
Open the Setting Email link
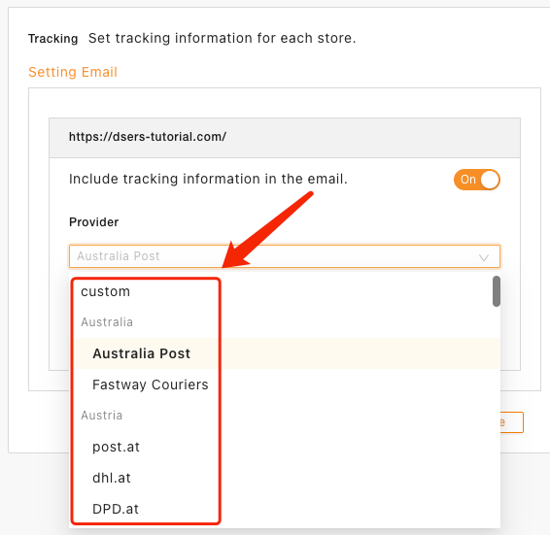click(73, 72)
